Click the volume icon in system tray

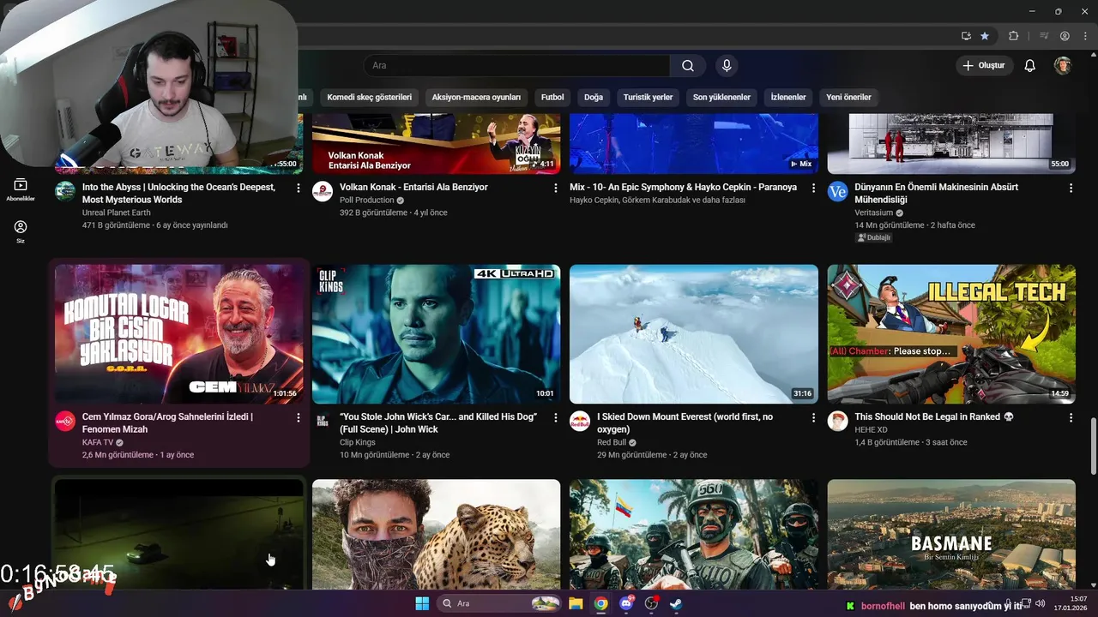(1040, 603)
